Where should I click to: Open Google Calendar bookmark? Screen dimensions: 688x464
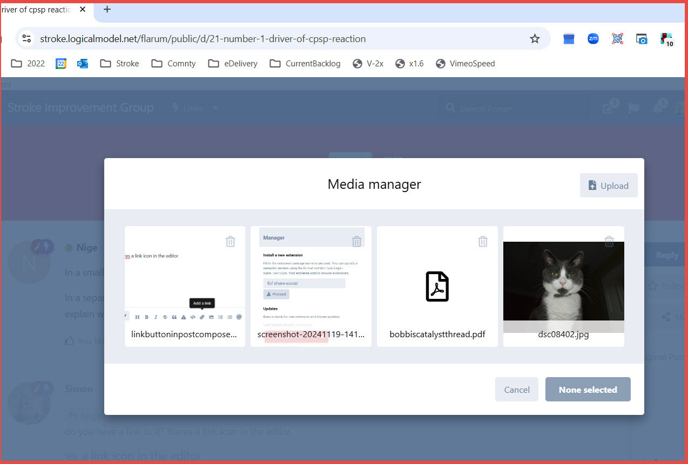click(x=61, y=64)
